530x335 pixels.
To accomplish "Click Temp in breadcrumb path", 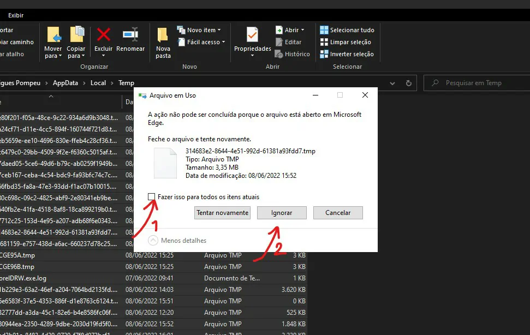I will 126,83.
